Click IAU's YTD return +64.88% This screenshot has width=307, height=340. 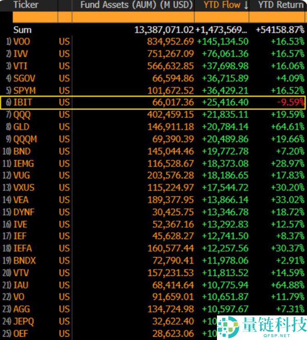288,285
